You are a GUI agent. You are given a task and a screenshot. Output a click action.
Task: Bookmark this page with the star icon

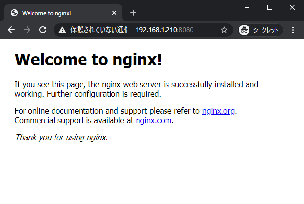[x=224, y=30]
